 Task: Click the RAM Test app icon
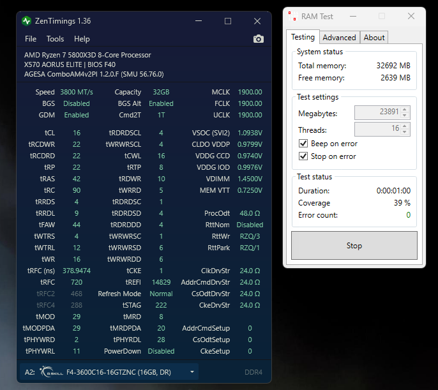pyautogui.click(x=293, y=16)
